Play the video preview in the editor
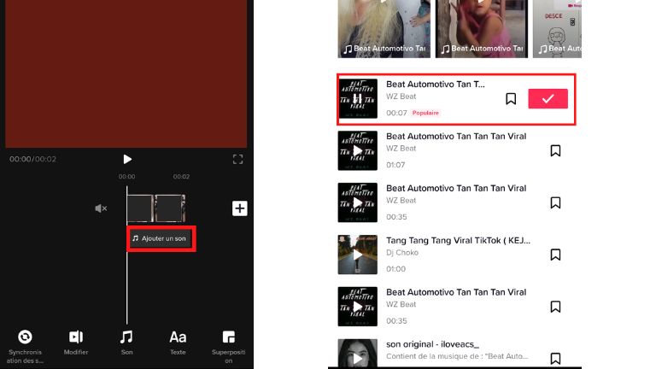Screen dimensions: 656x369 click(x=127, y=159)
